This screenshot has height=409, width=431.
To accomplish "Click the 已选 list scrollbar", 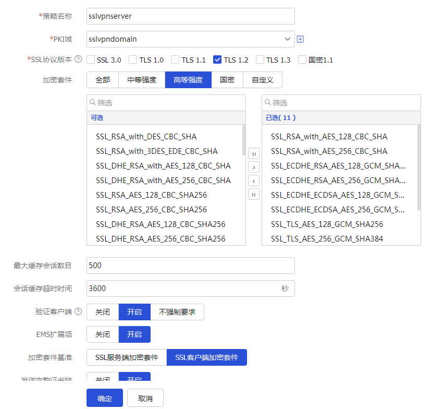I will [x=418, y=167].
